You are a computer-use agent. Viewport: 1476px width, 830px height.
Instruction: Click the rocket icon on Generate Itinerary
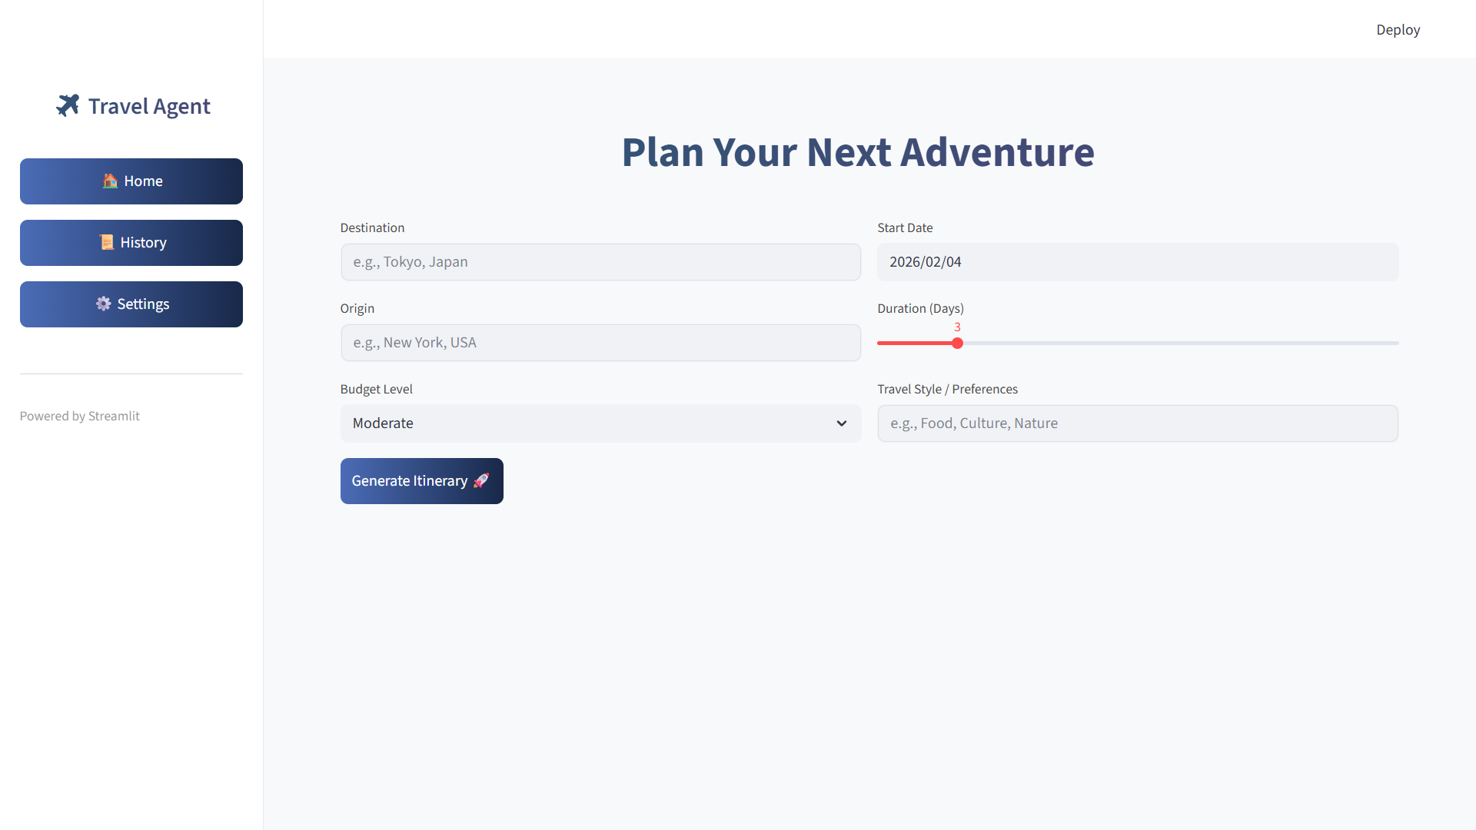pos(481,480)
